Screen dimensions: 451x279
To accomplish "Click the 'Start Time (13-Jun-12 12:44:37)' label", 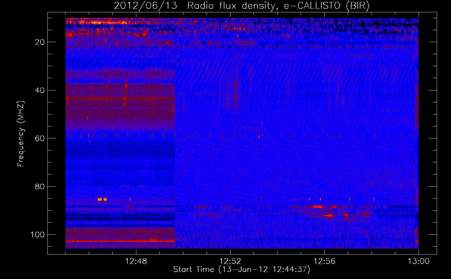I will 242,270.
